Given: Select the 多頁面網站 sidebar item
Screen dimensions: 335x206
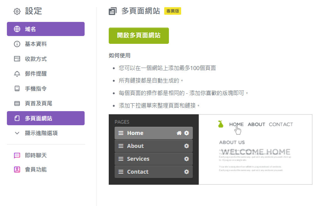Looking at the screenshot, I should [46, 118].
